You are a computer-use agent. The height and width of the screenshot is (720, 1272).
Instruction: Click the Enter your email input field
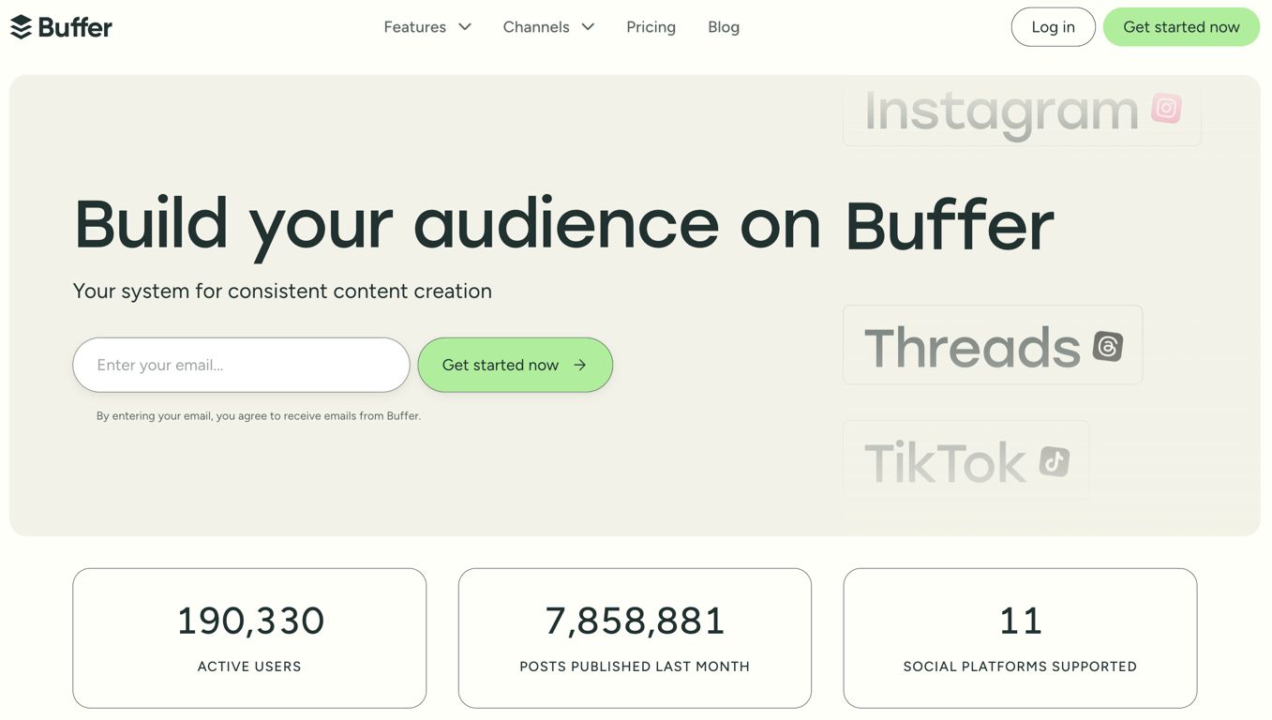(x=241, y=365)
